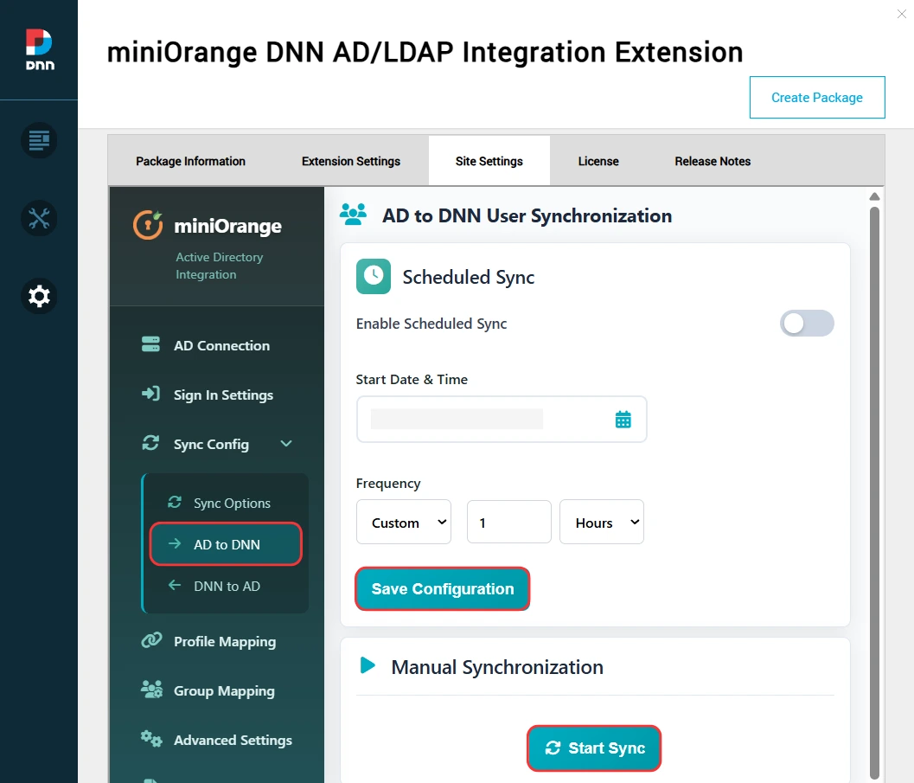The image size is (914, 783).
Task: Click the scrollbar up arrow
Action: tap(874, 196)
